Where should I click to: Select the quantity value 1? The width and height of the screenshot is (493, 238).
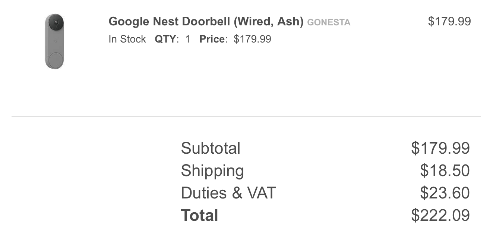(187, 39)
